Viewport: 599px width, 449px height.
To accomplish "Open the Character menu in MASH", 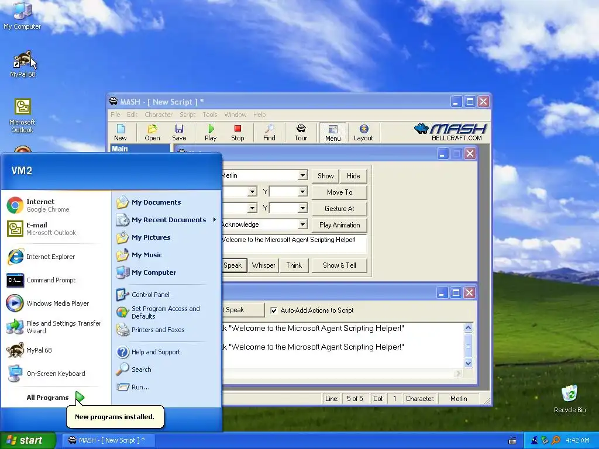I will tap(159, 115).
